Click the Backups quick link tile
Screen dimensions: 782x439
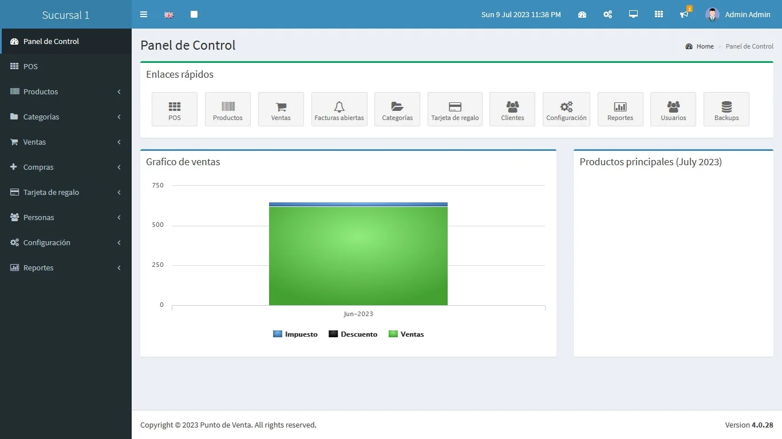click(726, 109)
